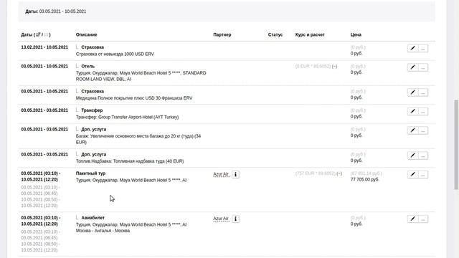Open more options for the Пакетный тур row
This screenshot has width=459, height=258.
423,175
